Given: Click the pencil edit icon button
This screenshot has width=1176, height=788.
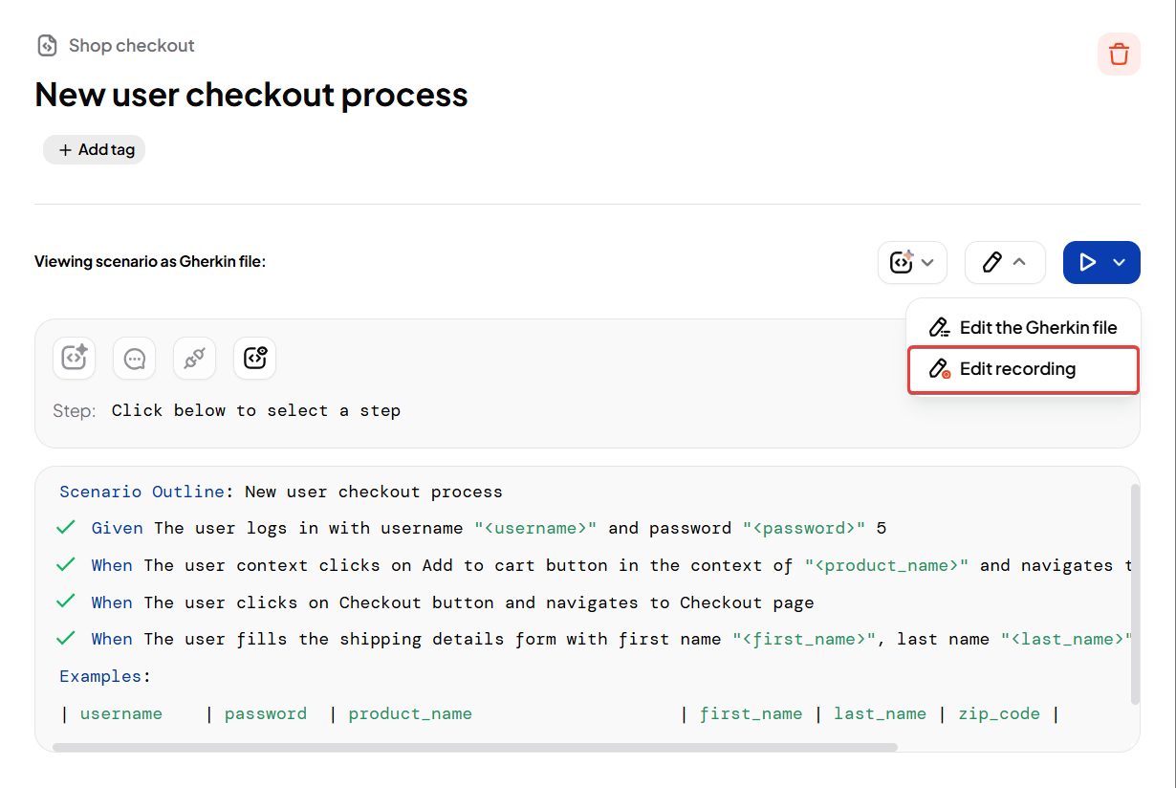Looking at the screenshot, I should point(991,262).
